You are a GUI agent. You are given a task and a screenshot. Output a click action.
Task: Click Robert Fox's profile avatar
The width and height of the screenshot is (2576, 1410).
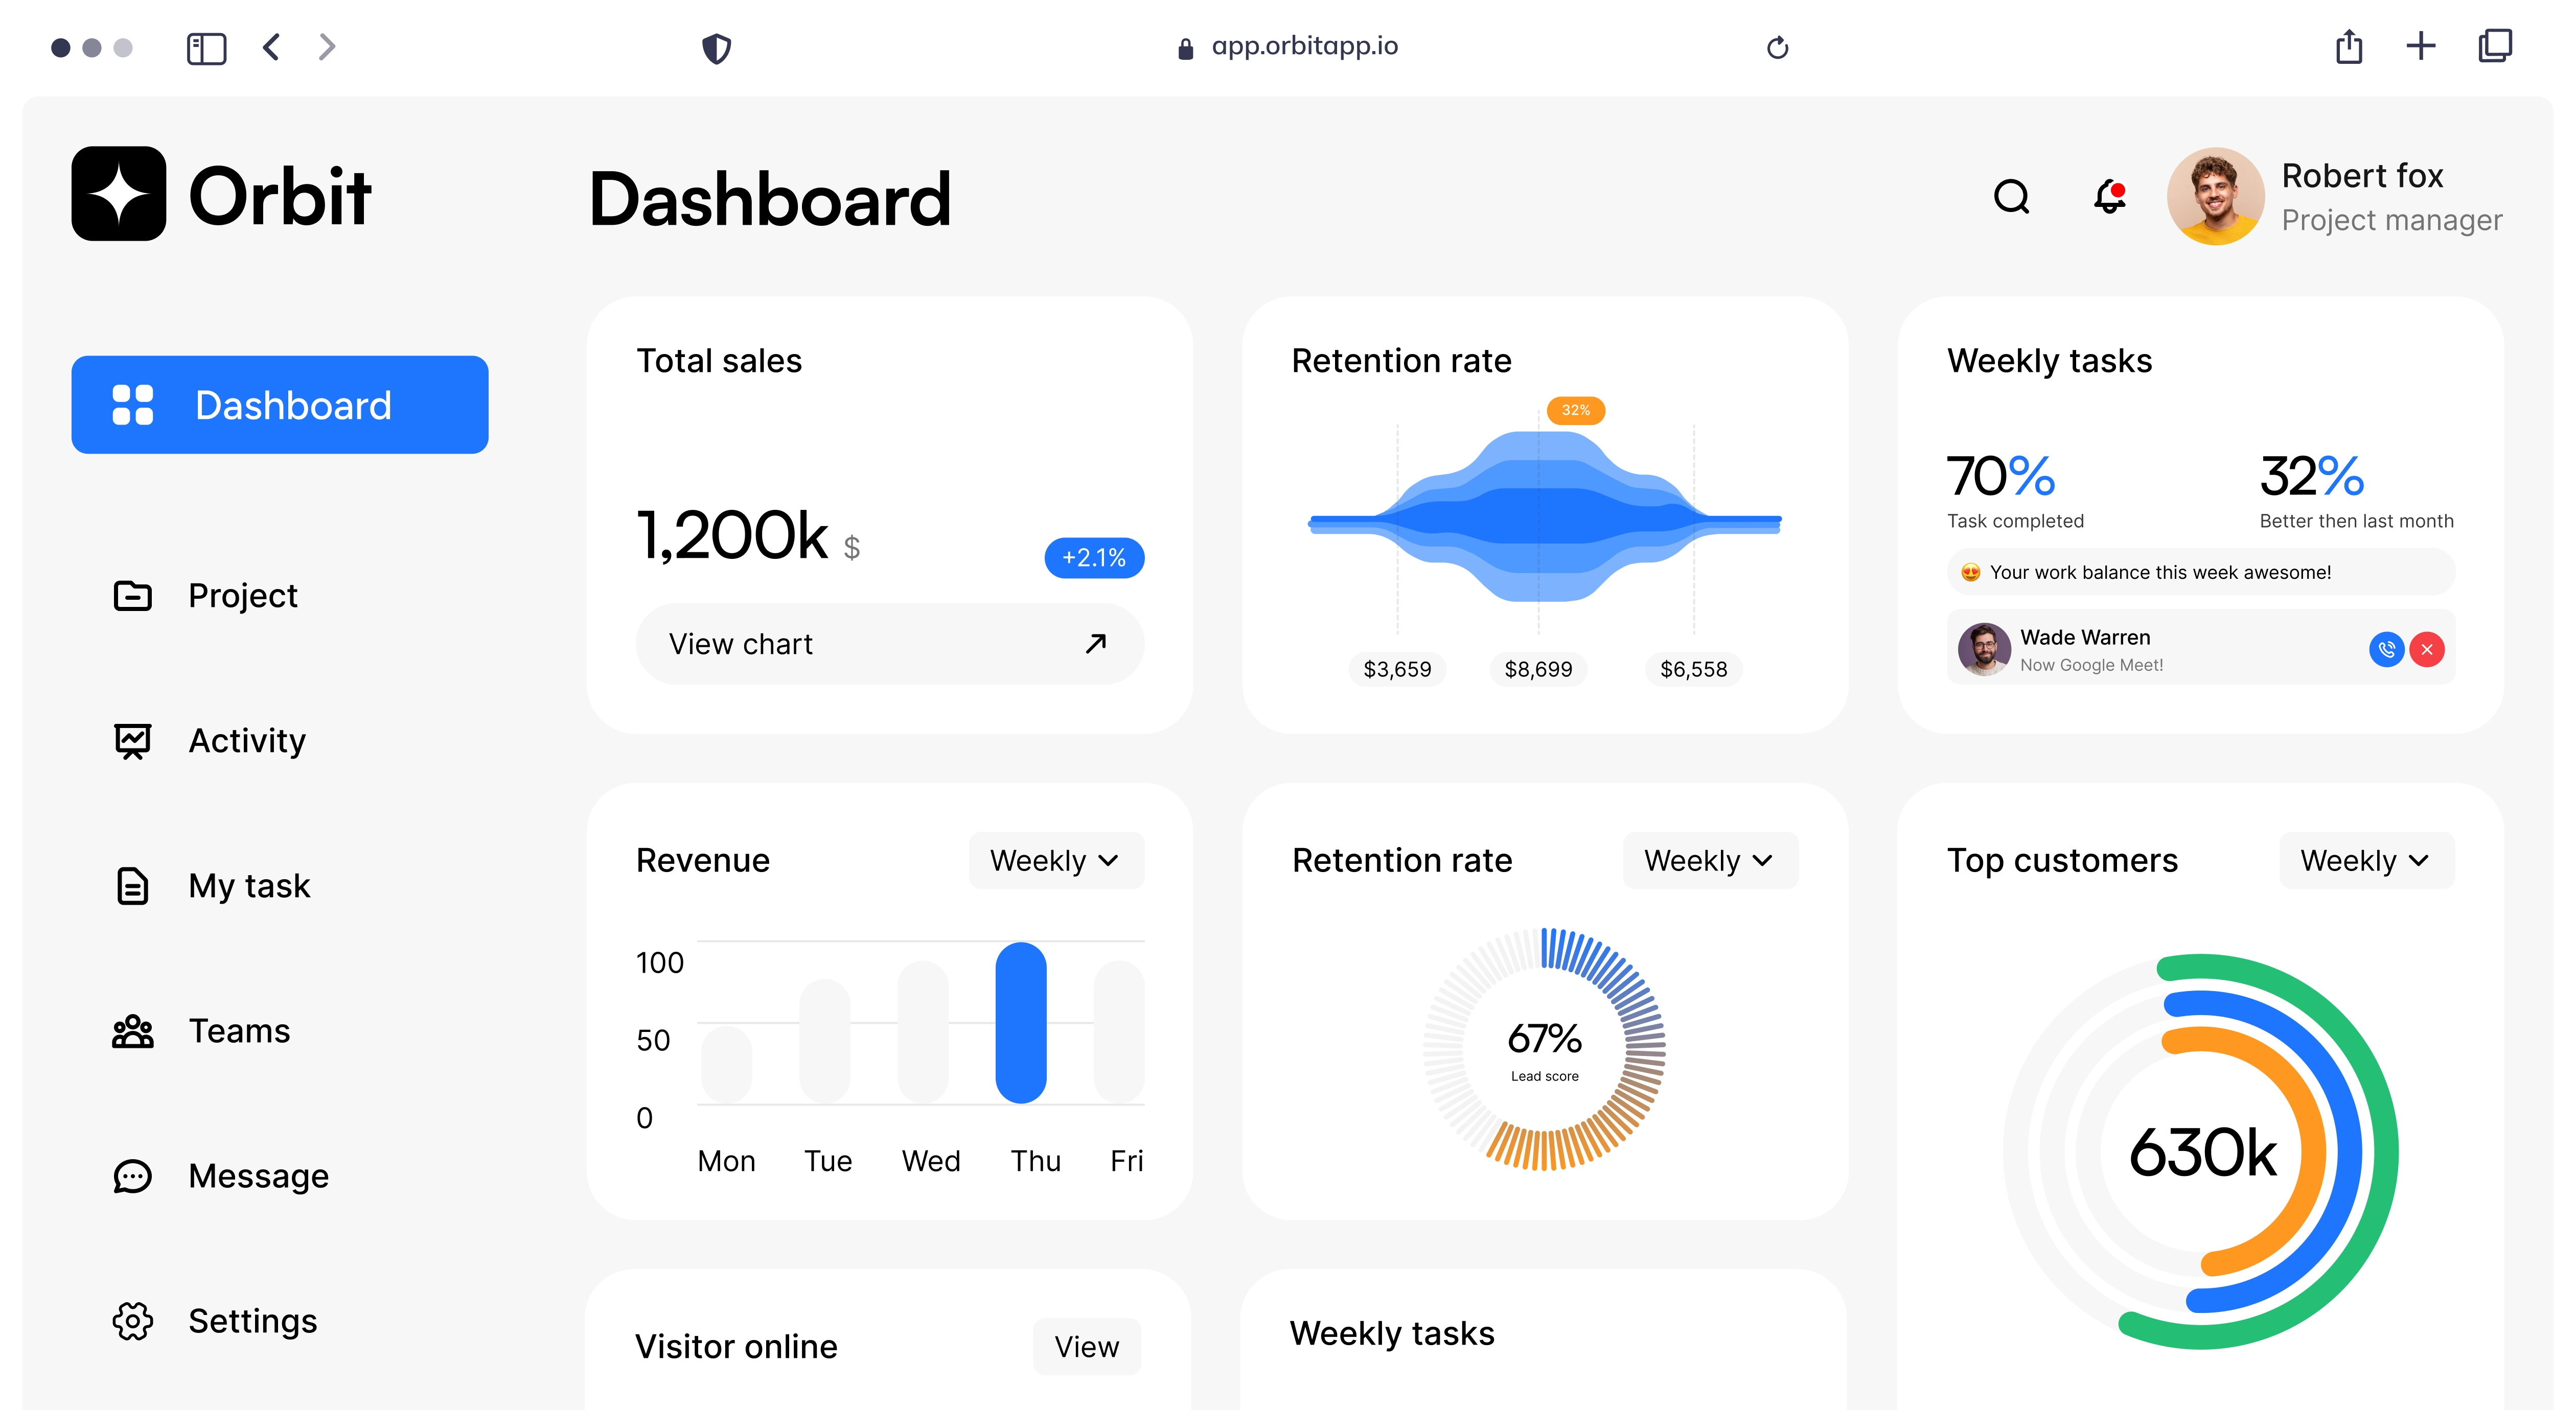click(x=2215, y=196)
